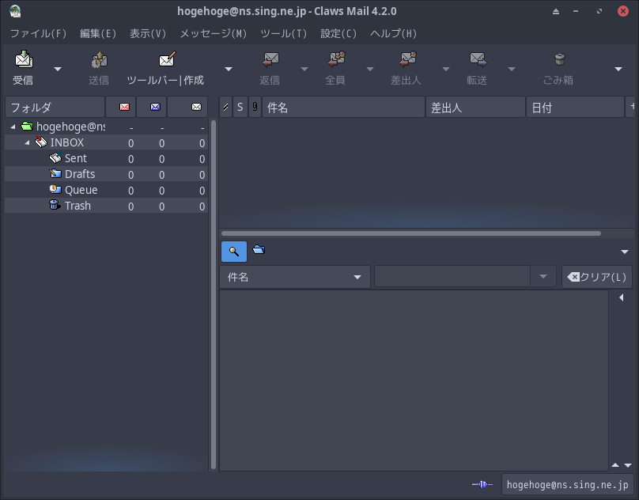Click the 返信 (reply) toolbar icon

270,59
